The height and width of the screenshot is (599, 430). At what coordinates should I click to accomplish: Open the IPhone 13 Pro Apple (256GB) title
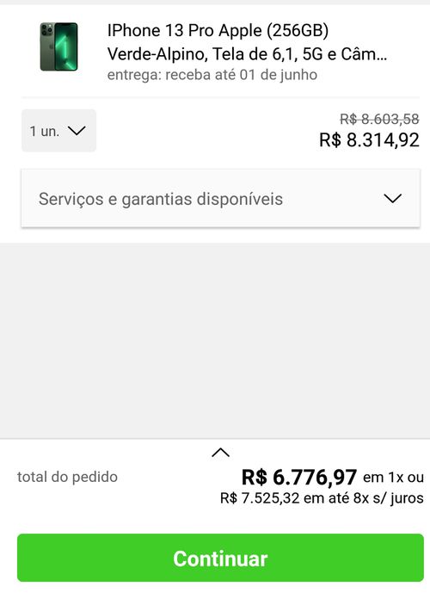coord(218,31)
